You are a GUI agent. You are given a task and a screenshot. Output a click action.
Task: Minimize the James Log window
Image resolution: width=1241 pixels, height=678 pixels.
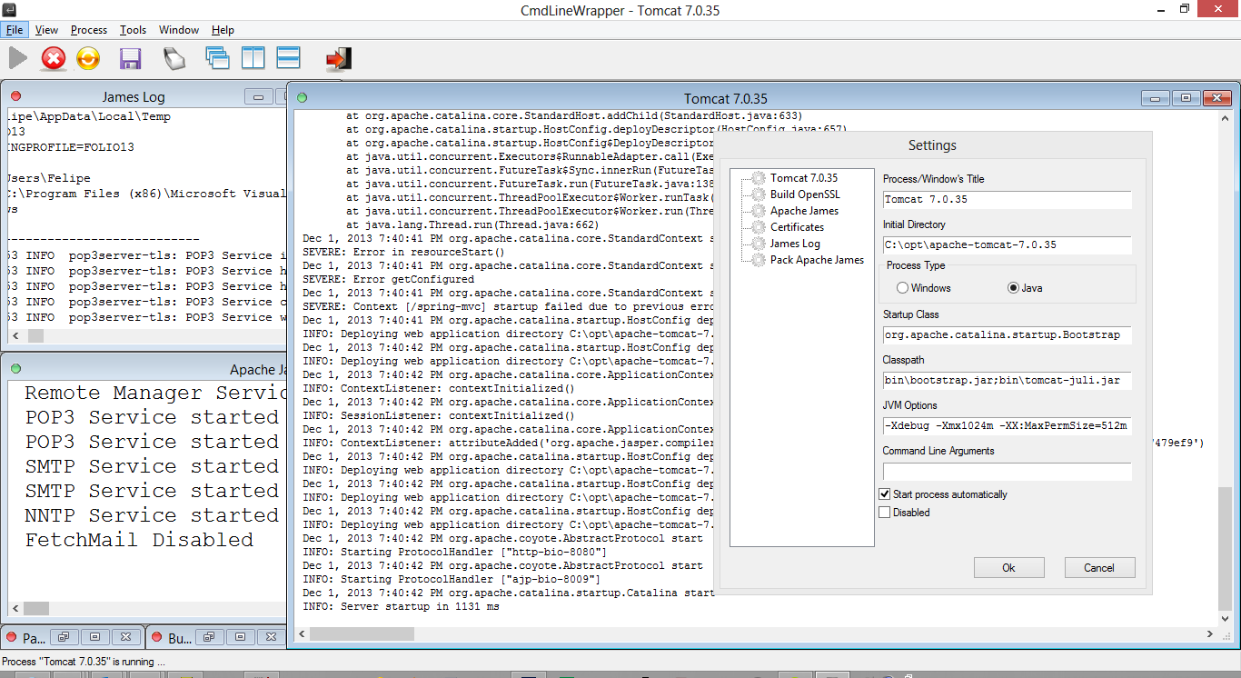259,97
